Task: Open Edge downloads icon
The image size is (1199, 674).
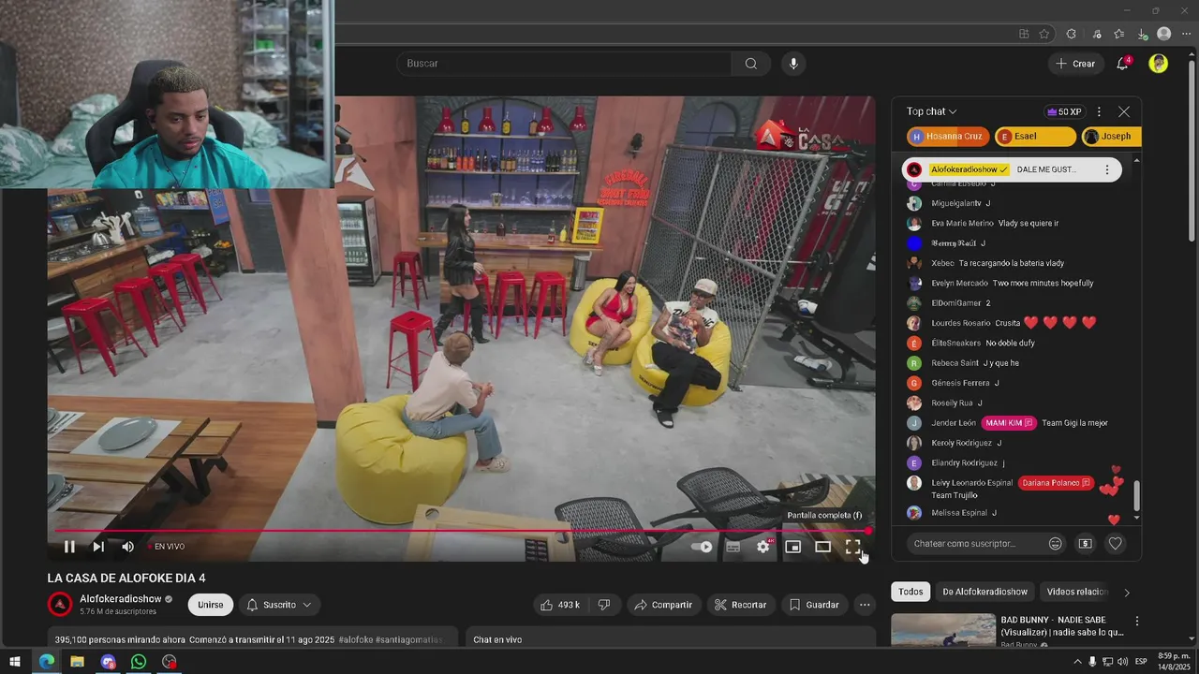Action: (1142, 34)
